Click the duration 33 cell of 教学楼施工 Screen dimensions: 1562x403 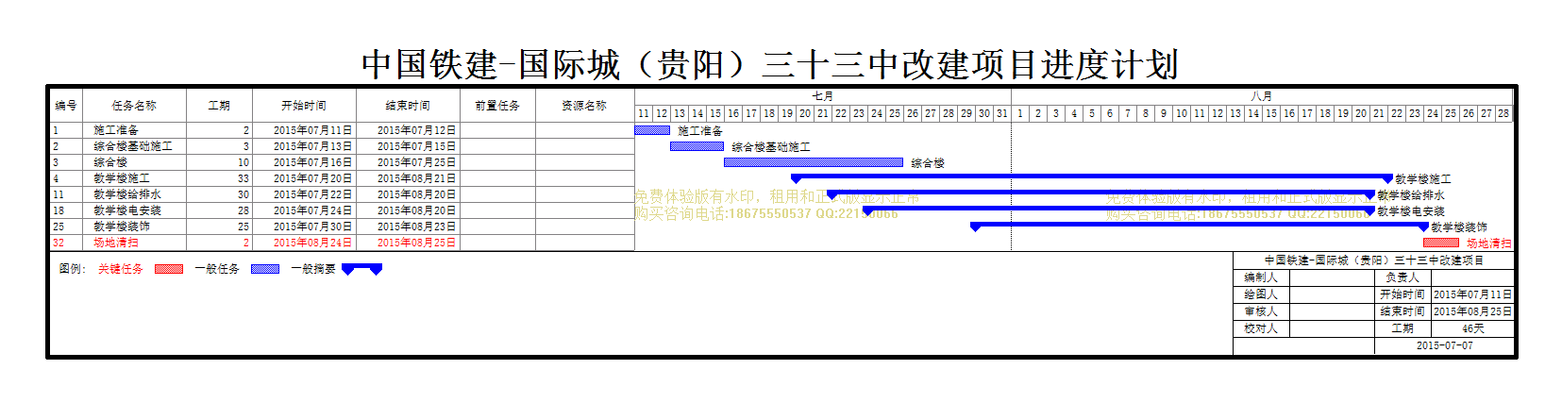point(219,178)
